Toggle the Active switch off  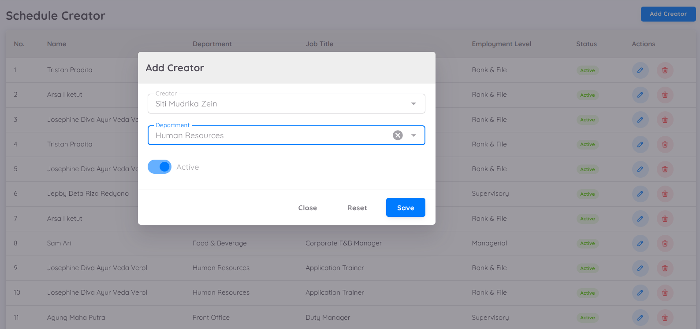[x=160, y=167]
